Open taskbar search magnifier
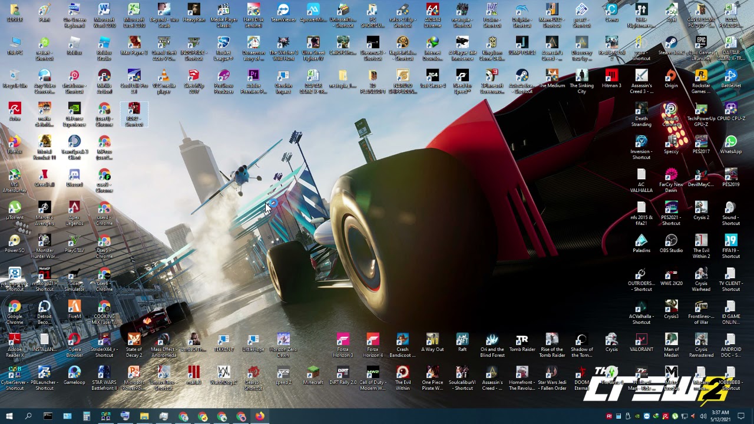 (x=28, y=416)
